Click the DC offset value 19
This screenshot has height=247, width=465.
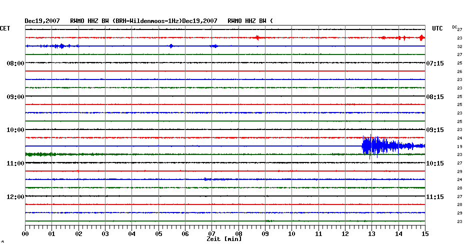[459, 146]
